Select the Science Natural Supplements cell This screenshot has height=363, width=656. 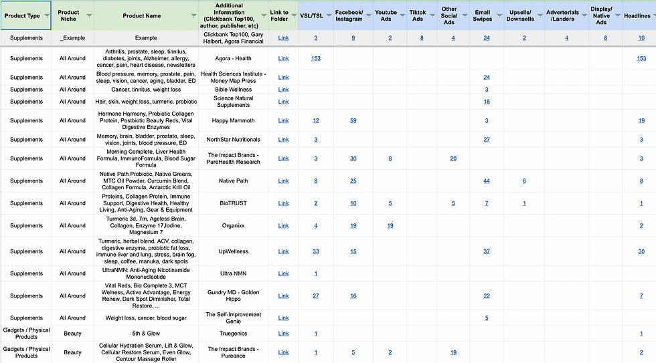pyautogui.click(x=234, y=102)
